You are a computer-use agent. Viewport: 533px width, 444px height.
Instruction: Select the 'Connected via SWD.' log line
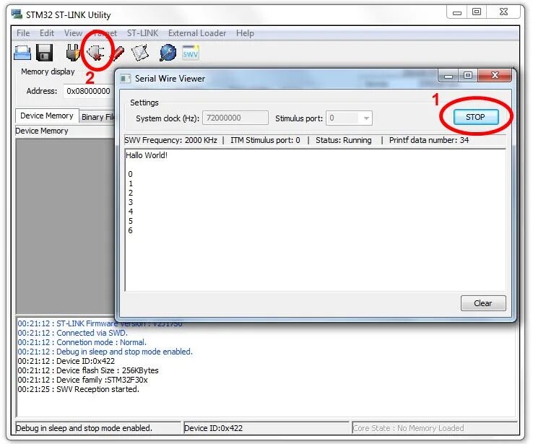point(73,333)
